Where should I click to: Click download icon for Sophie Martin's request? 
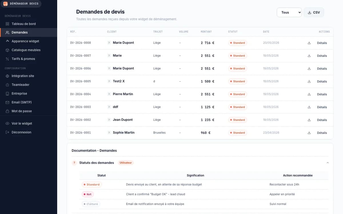[x=309, y=133]
